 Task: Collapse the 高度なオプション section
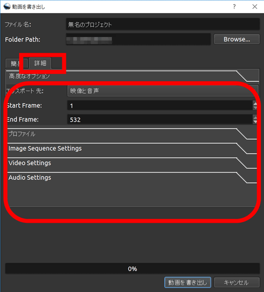(133, 76)
